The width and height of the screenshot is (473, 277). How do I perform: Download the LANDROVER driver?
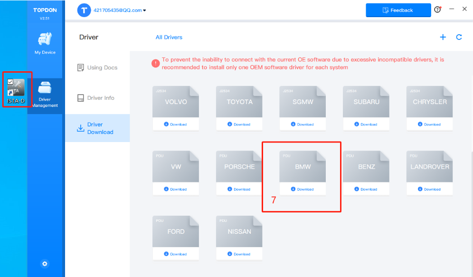click(x=430, y=189)
